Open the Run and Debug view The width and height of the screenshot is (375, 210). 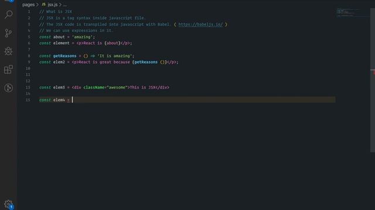pos(8,51)
